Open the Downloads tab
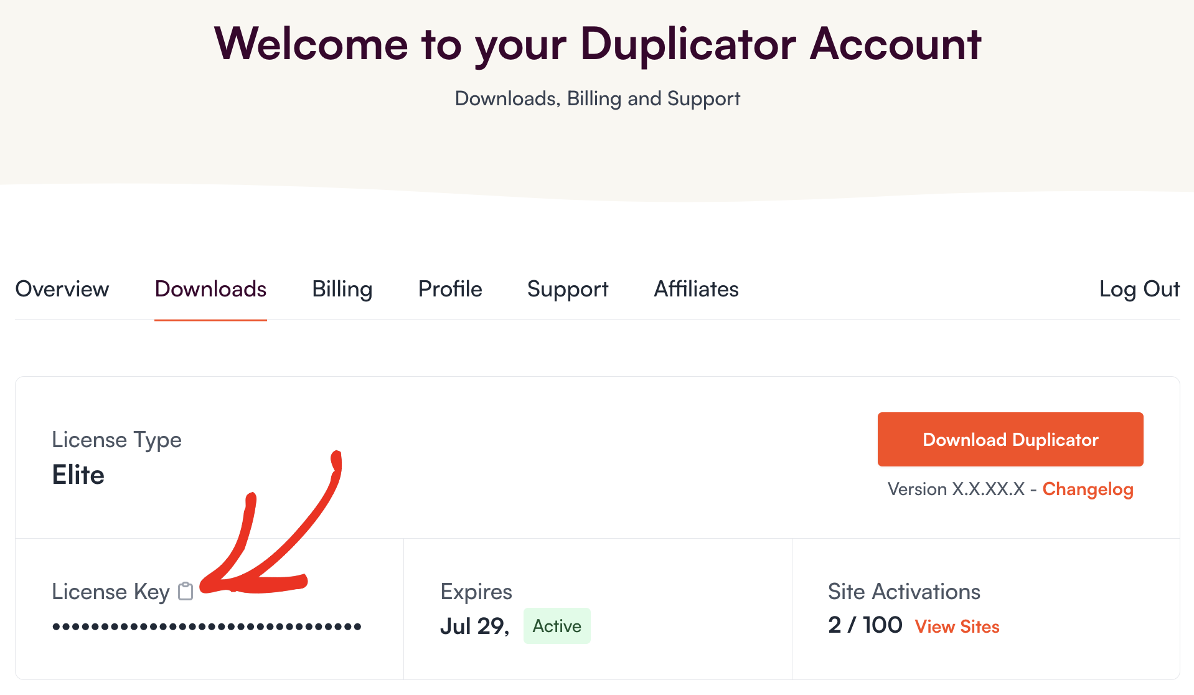The image size is (1194, 695). coord(210,289)
